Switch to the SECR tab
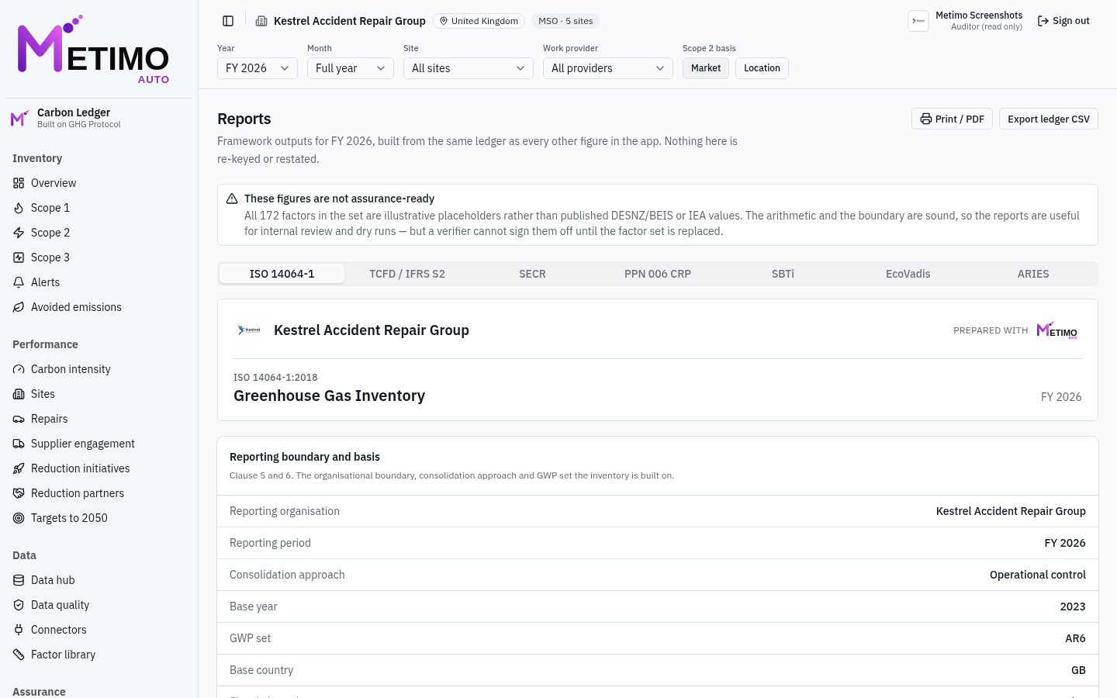 click(x=532, y=274)
